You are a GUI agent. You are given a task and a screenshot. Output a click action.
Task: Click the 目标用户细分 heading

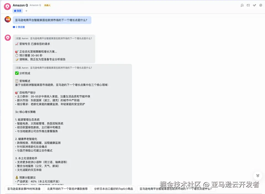(x=25, y=93)
